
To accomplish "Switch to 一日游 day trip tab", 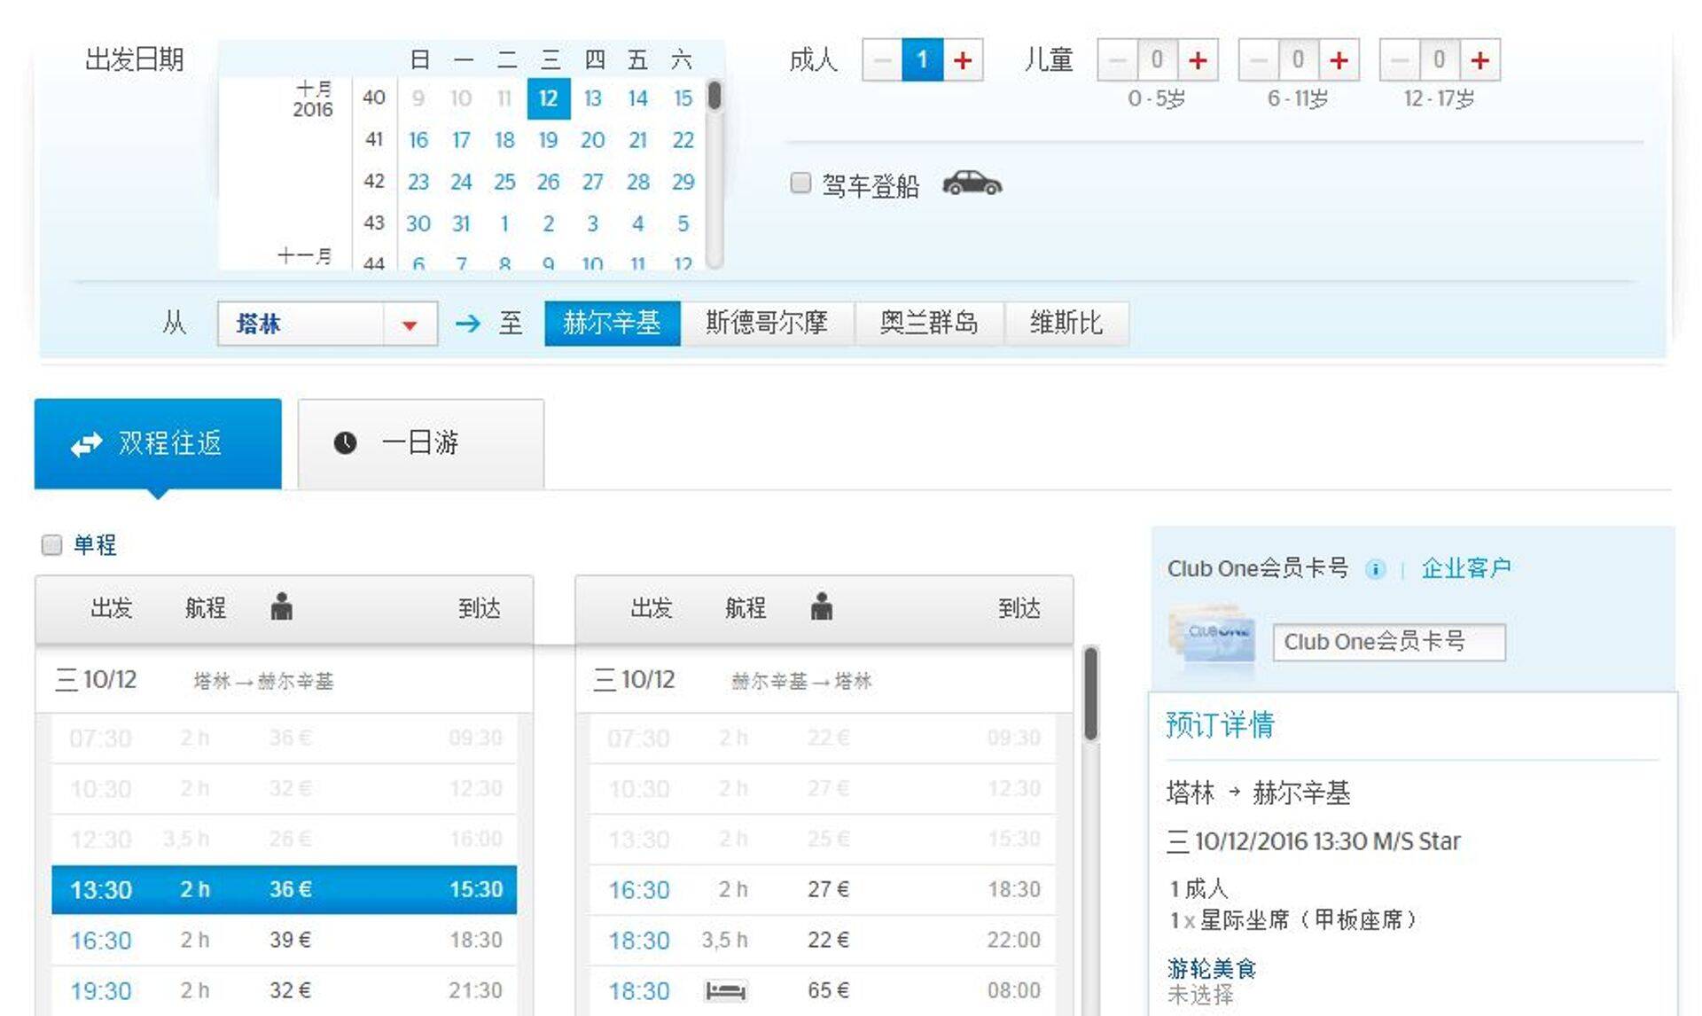I will (420, 443).
